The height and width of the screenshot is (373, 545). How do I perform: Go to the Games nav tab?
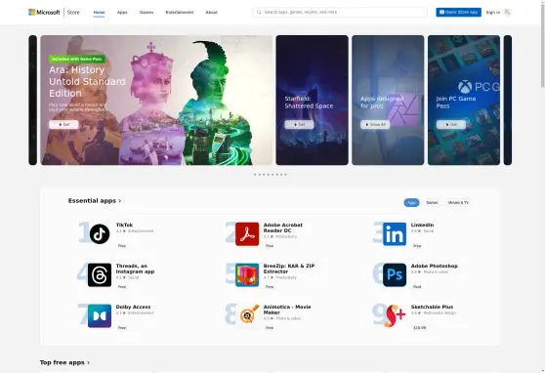(x=147, y=12)
